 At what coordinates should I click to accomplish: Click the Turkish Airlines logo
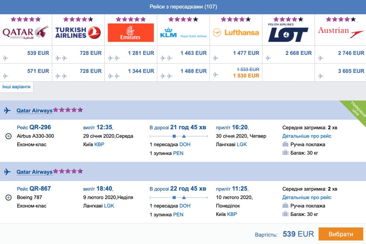pyautogui.click(x=78, y=33)
